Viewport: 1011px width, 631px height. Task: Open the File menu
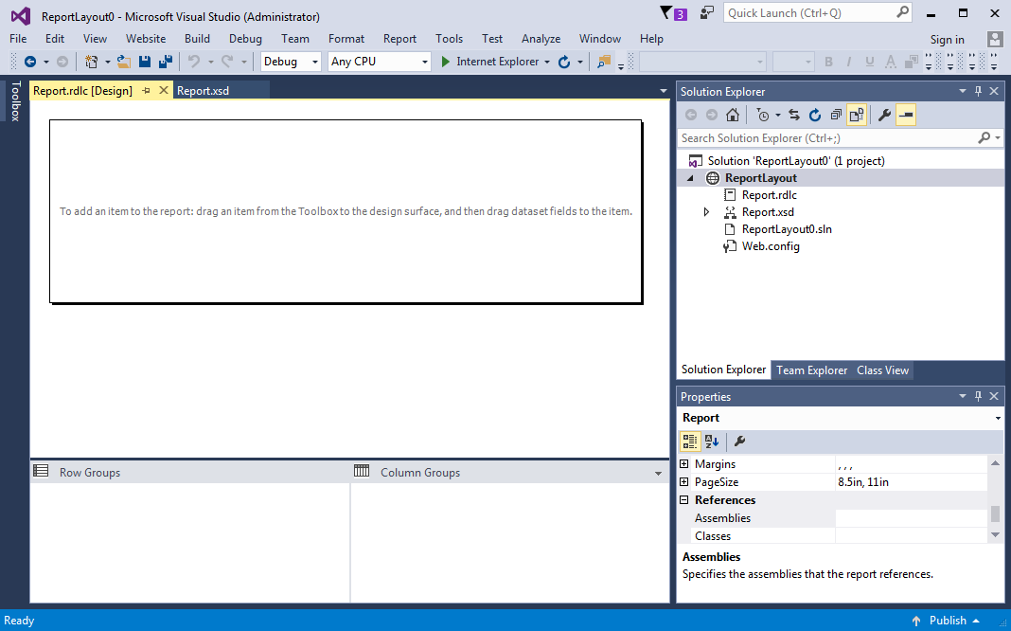pos(18,39)
